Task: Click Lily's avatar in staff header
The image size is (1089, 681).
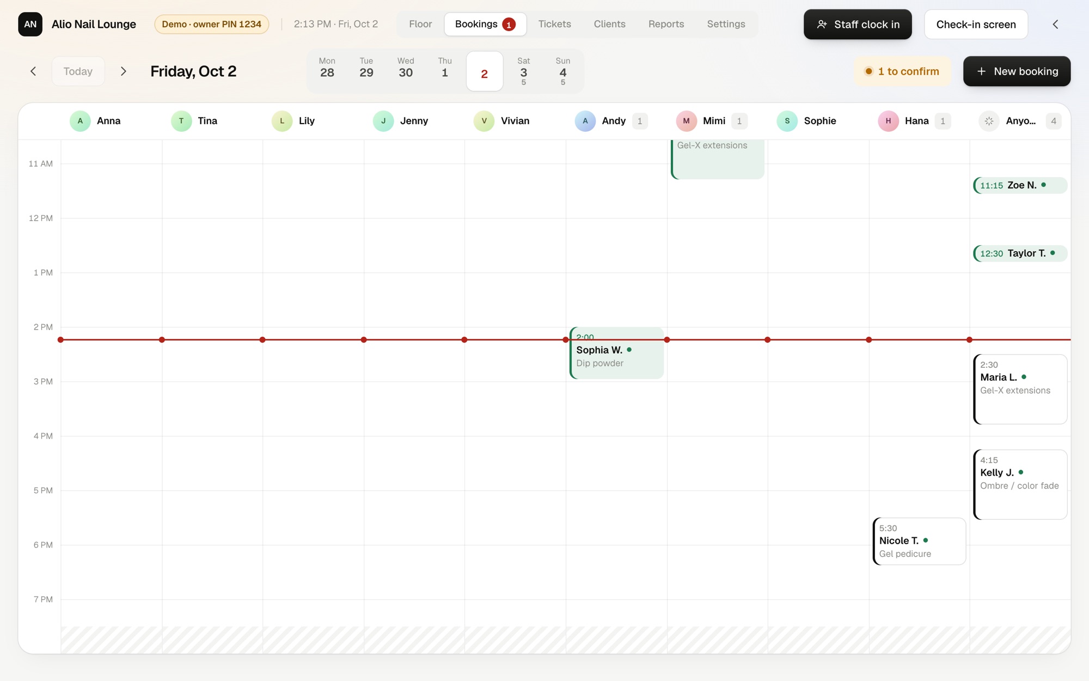Action: coord(282,121)
